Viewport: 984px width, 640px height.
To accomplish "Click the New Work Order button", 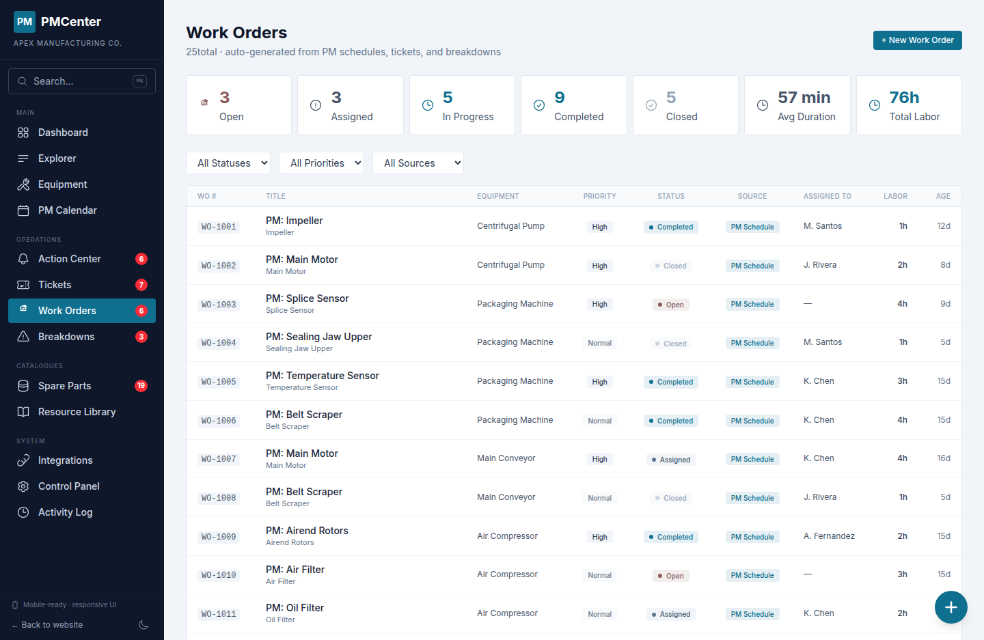I will pyautogui.click(x=917, y=40).
